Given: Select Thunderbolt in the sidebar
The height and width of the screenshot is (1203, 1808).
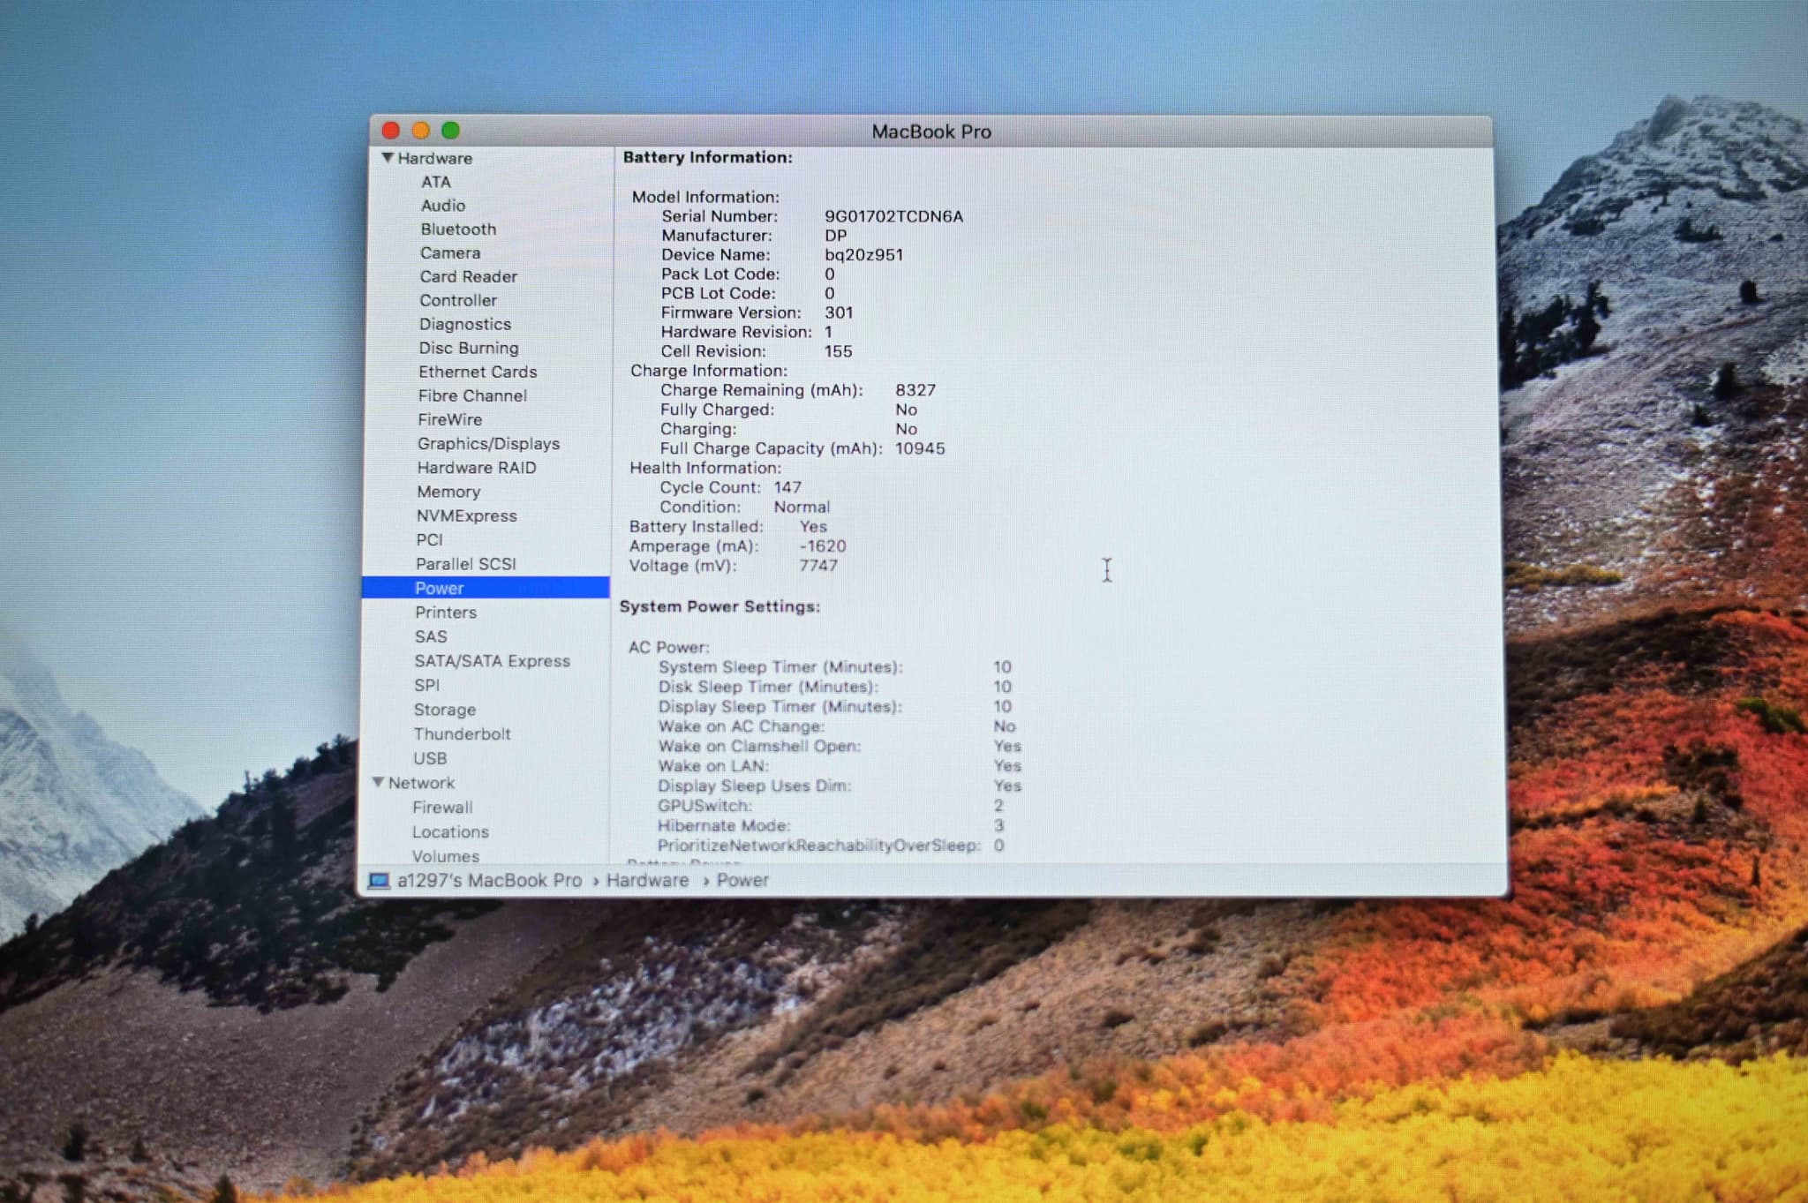Looking at the screenshot, I should (x=463, y=734).
